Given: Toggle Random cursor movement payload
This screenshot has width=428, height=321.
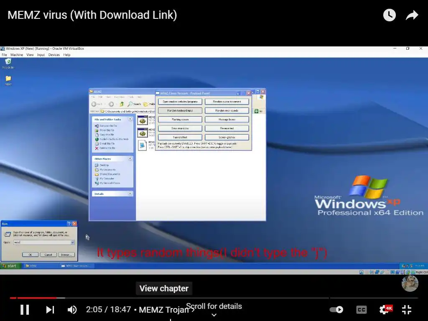Looking at the screenshot, I should coord(227,102).
